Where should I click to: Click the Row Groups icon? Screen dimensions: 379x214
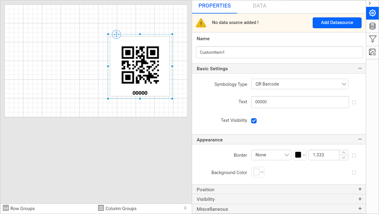point(6,208)
